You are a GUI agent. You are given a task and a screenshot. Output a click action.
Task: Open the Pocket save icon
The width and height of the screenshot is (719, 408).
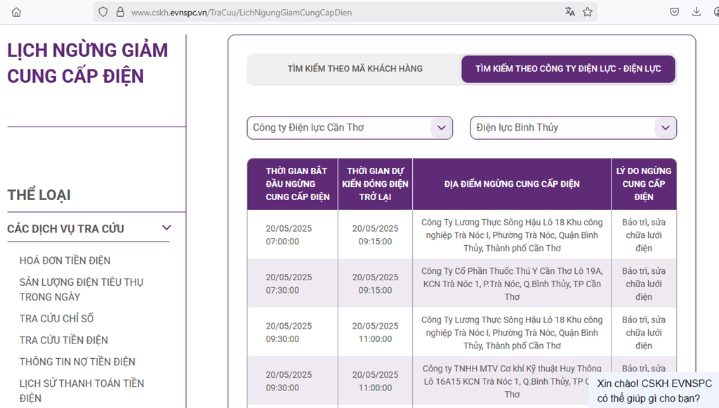(674, 12)
